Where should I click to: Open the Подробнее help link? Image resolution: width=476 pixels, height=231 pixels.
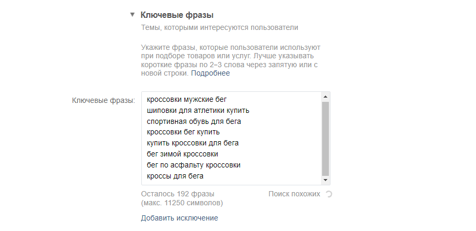point(210,73)
